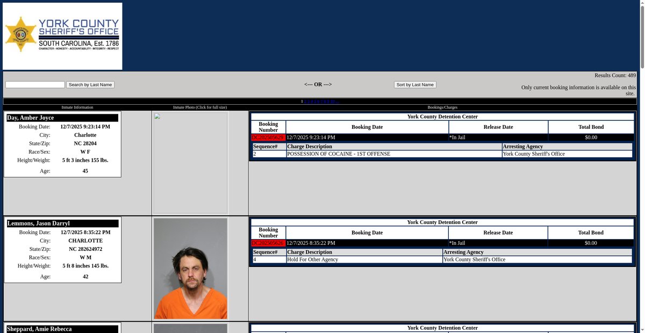645x333 pixels.
Task: Click the age value 45
Action: coord(85,171)
